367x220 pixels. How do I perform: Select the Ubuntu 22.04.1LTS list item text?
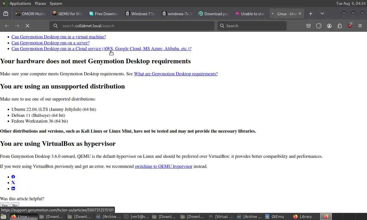[x=54, y=109]
